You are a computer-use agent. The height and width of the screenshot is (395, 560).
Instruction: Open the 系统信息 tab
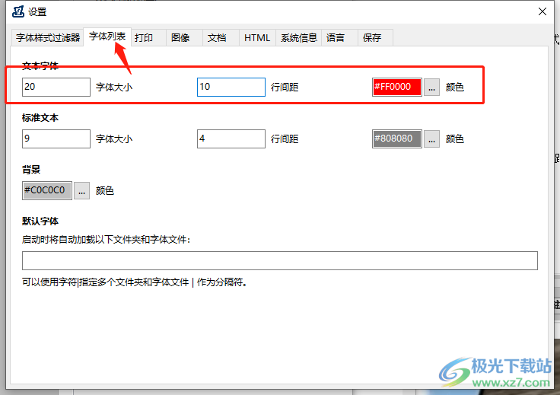pos(299,38)
